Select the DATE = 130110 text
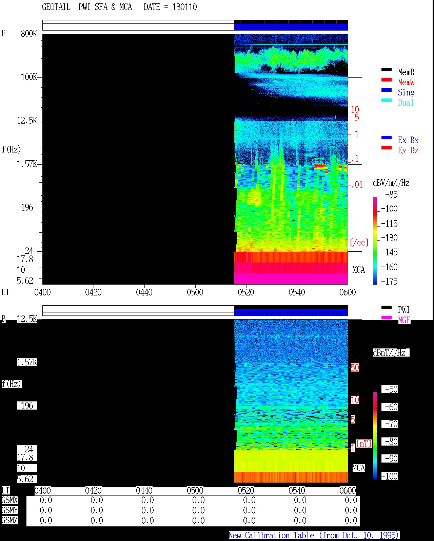This screenshot has height=541, width=434. (170, 7)
